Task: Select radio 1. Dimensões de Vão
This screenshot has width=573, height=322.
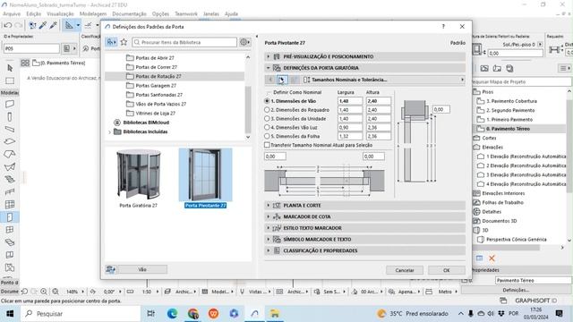Action: [x=267, y=101]
